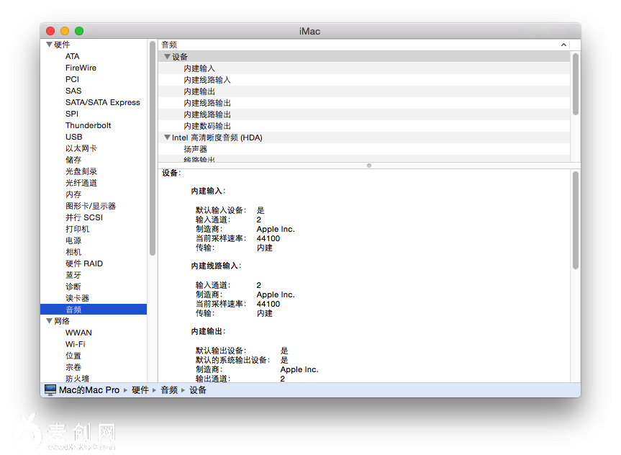Viewport: 621px width, 455px height.
Task: Collapse the 网络 section in the sidebar
Action: point(49,321)
